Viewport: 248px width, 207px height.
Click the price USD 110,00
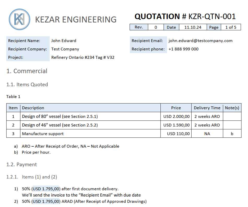point(178,134)
